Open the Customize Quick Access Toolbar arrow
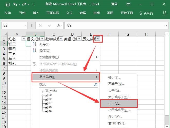Viewport: 170px width, 128px height. click(33, 5)
